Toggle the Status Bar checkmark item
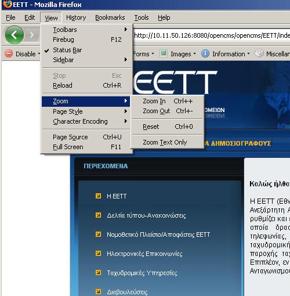 coord(86,50)
